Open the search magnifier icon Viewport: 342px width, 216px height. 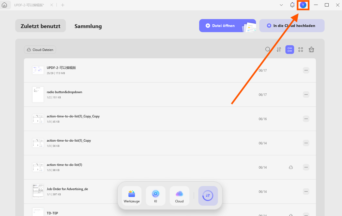[268, 50]
